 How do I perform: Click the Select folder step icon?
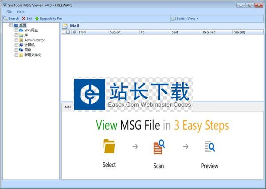pos(109,146)
